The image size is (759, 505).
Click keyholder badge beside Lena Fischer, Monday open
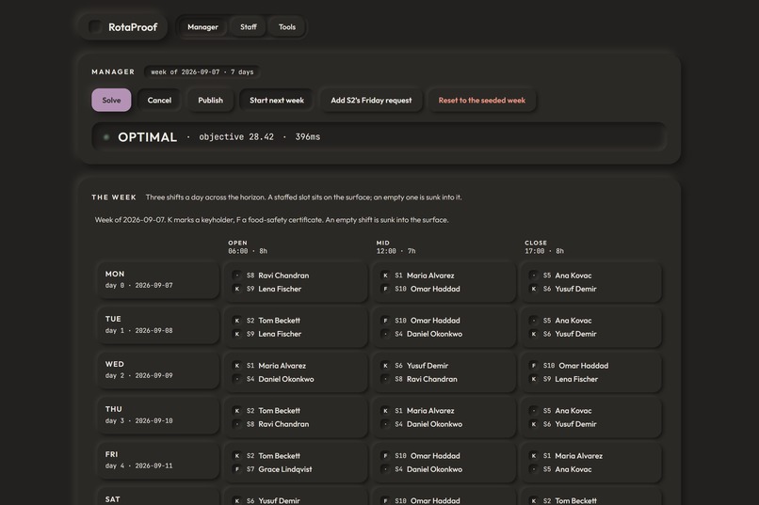[237, 289]
